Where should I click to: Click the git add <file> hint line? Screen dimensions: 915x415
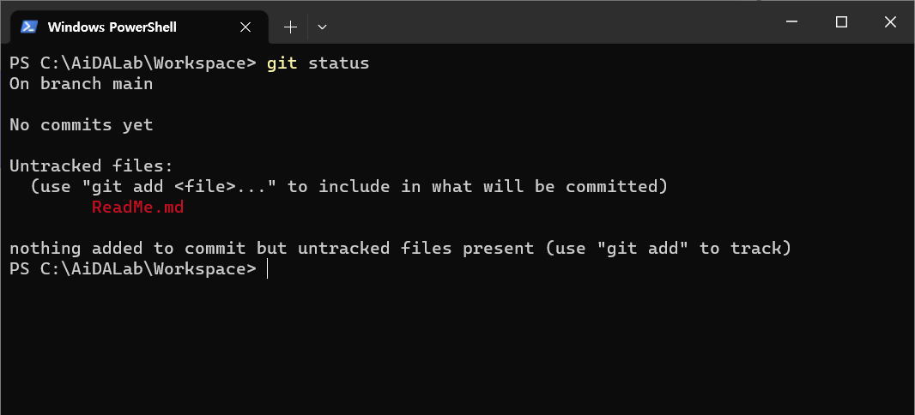coord(349,187)
